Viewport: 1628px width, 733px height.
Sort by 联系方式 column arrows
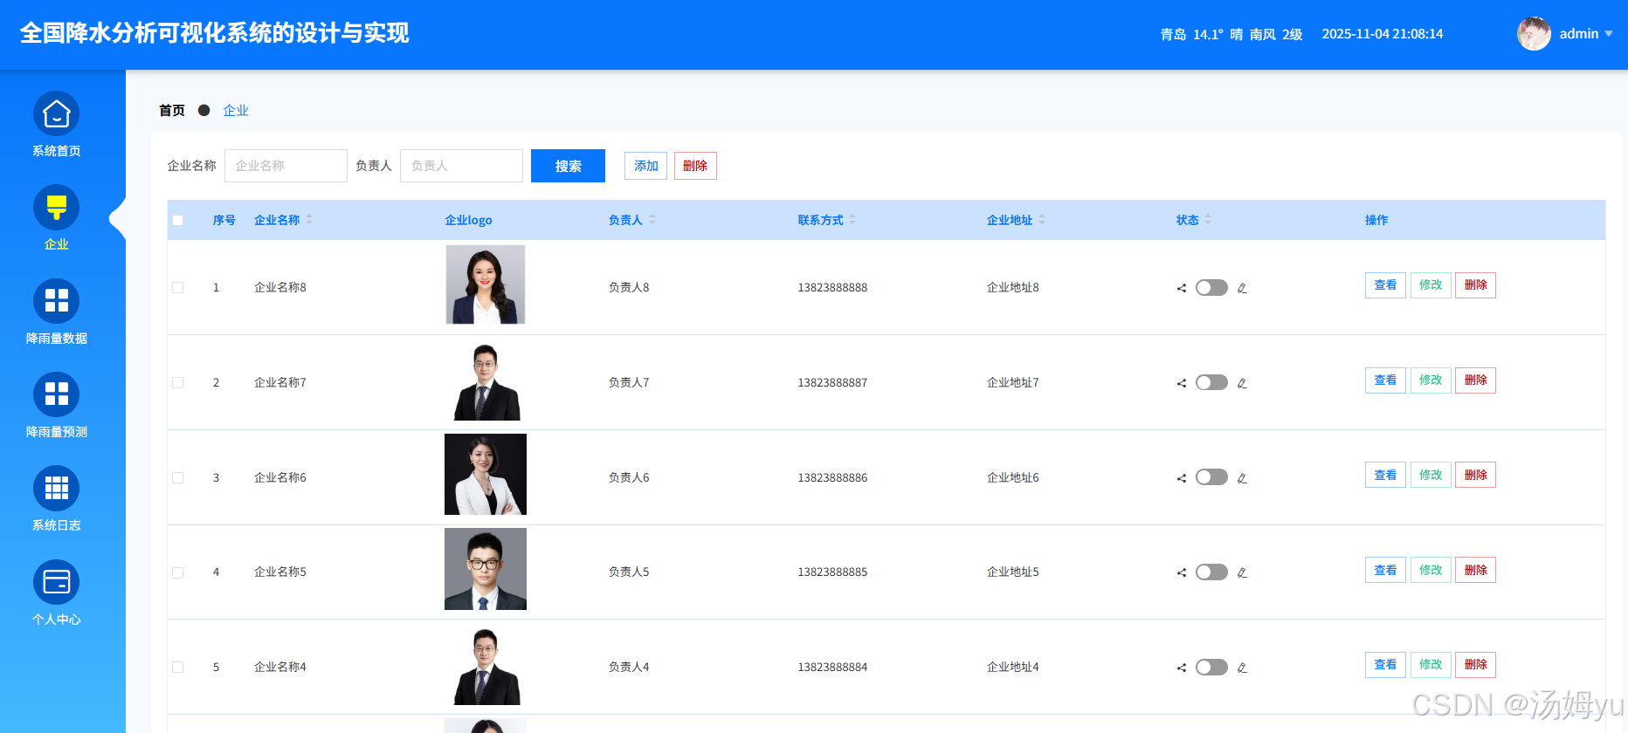[852, 220]
